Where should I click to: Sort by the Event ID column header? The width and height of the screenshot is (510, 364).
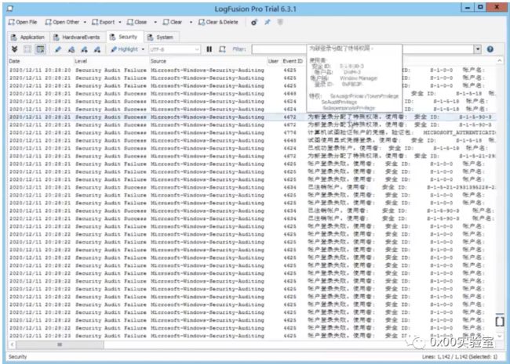pos(293,61)
